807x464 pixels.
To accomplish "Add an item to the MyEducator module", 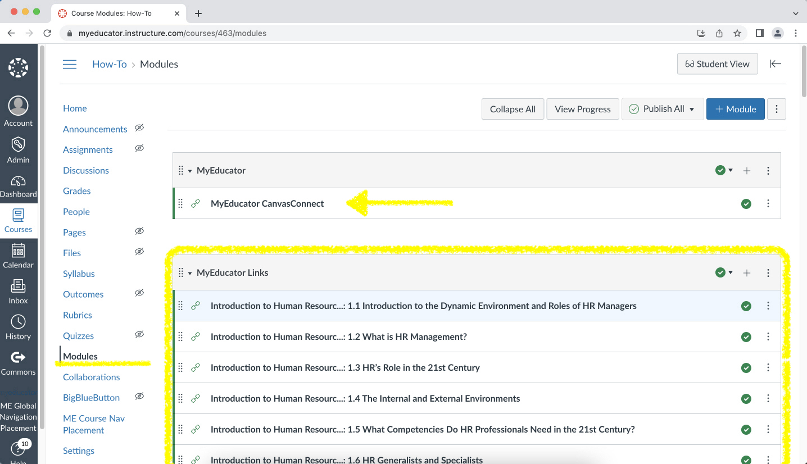I will tap(747, 170).
